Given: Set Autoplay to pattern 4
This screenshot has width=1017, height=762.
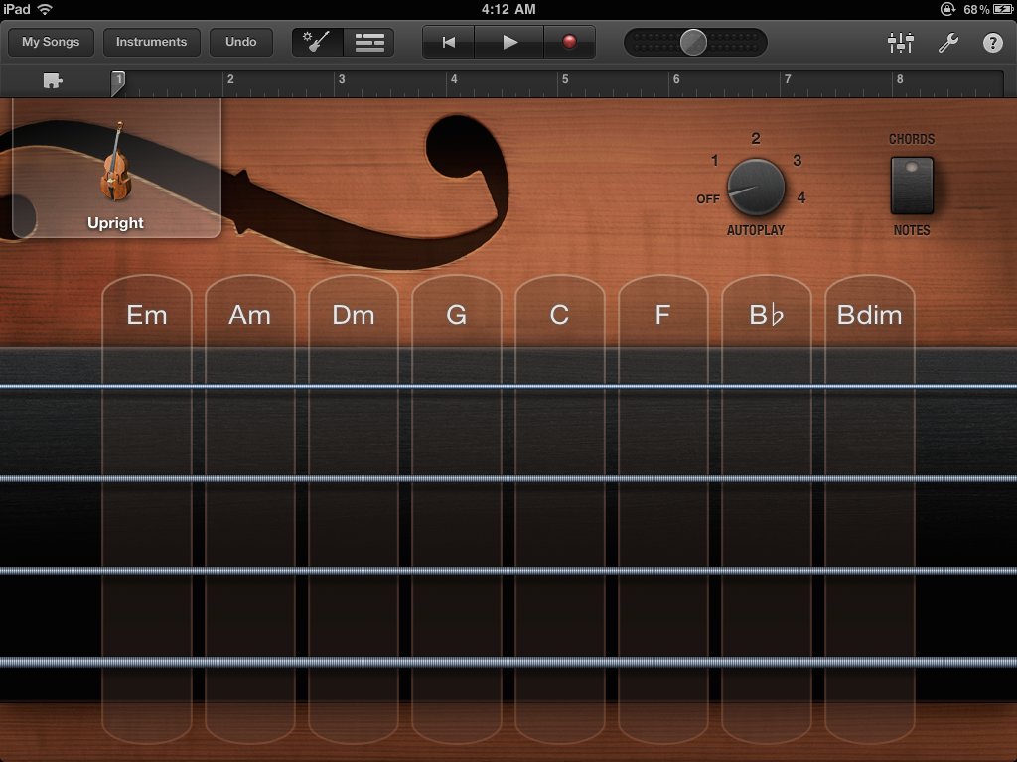Looking at the screenshot, I should click(x=801, y=197).
